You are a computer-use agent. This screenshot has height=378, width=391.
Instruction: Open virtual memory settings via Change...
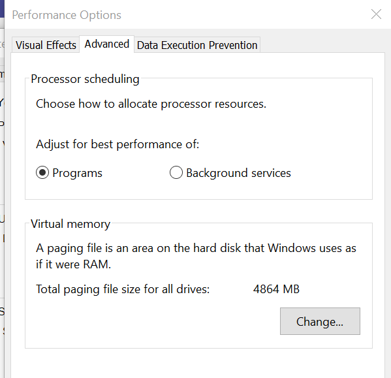[x=320, y=321]
